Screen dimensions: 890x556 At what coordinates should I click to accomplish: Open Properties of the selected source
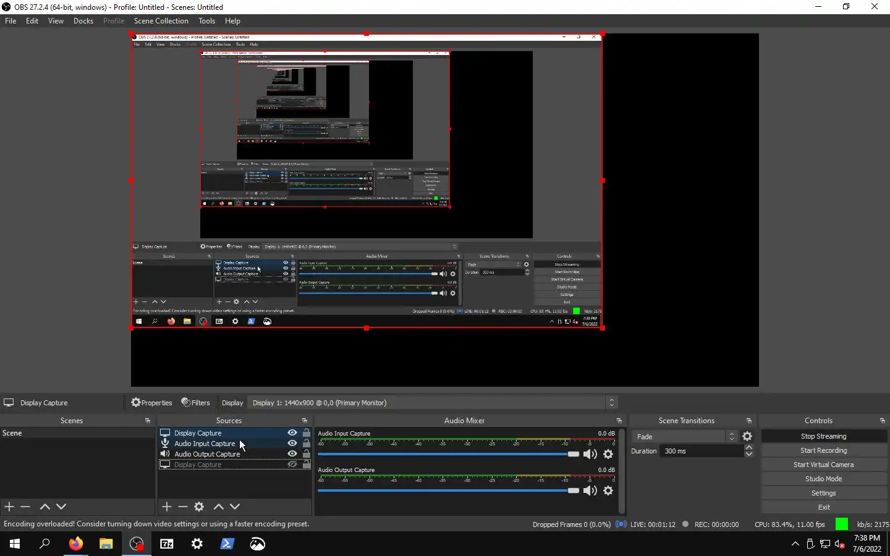[151, 403]
